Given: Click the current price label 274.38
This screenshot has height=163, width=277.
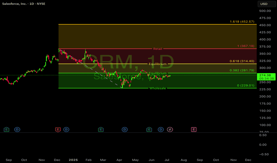Looking at the screenshot, I should pos(265,75).
